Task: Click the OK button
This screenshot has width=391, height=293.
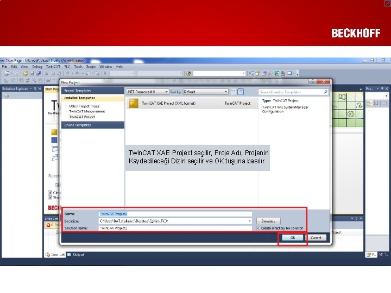Action: click(x=293, y=238)
